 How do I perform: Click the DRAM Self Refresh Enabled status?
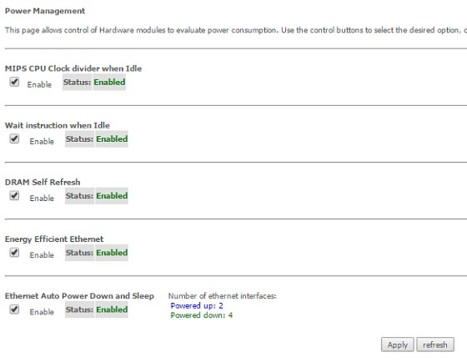tap(112, 196)
